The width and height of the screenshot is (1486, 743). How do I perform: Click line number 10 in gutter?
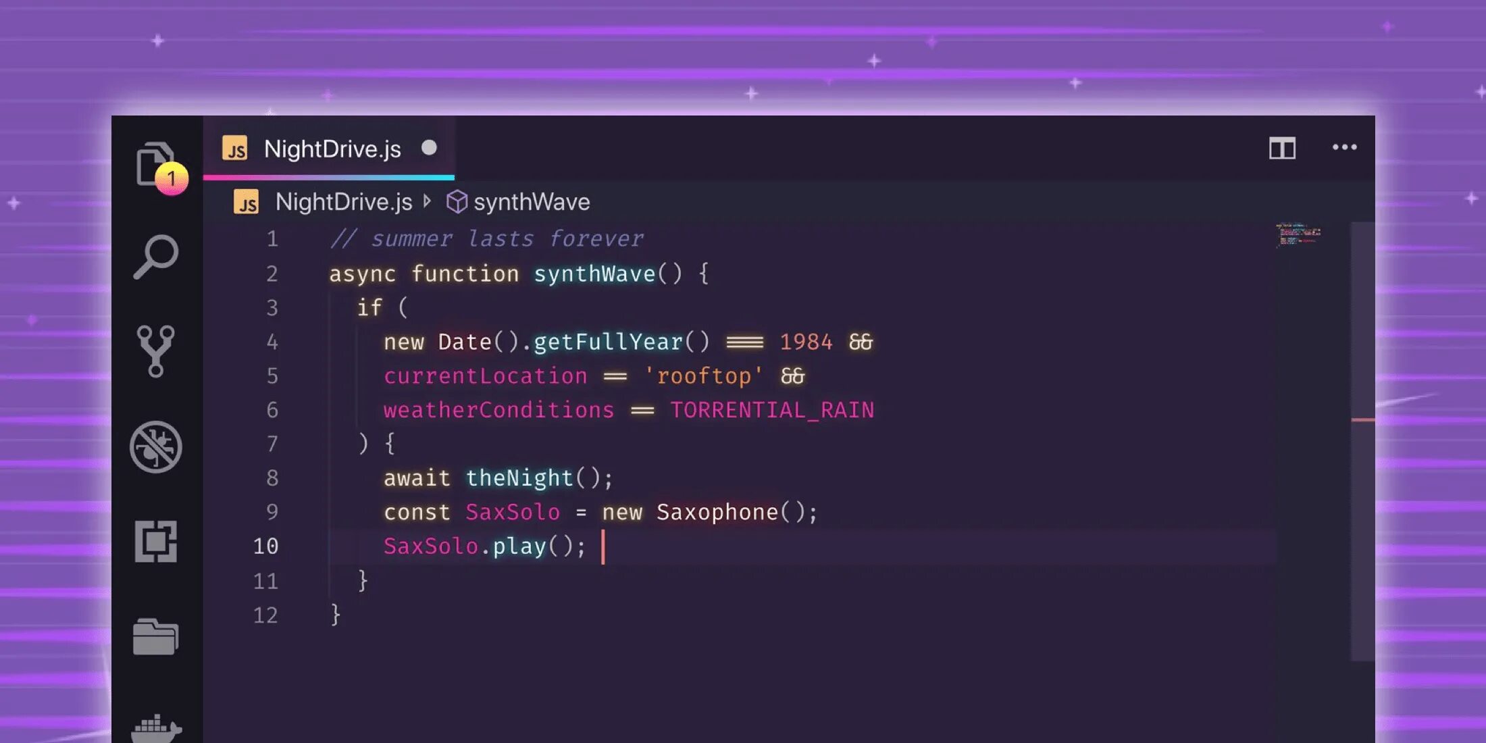(265, 546)
